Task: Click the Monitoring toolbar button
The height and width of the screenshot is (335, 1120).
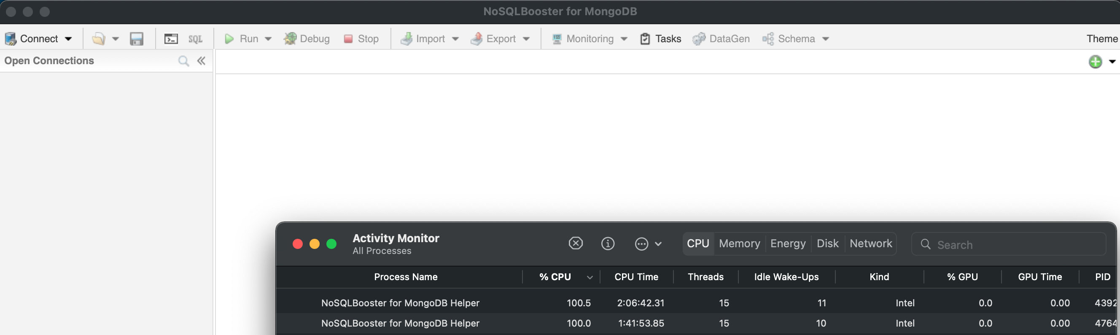Action: pyautogui.click(x=583, y=39)
